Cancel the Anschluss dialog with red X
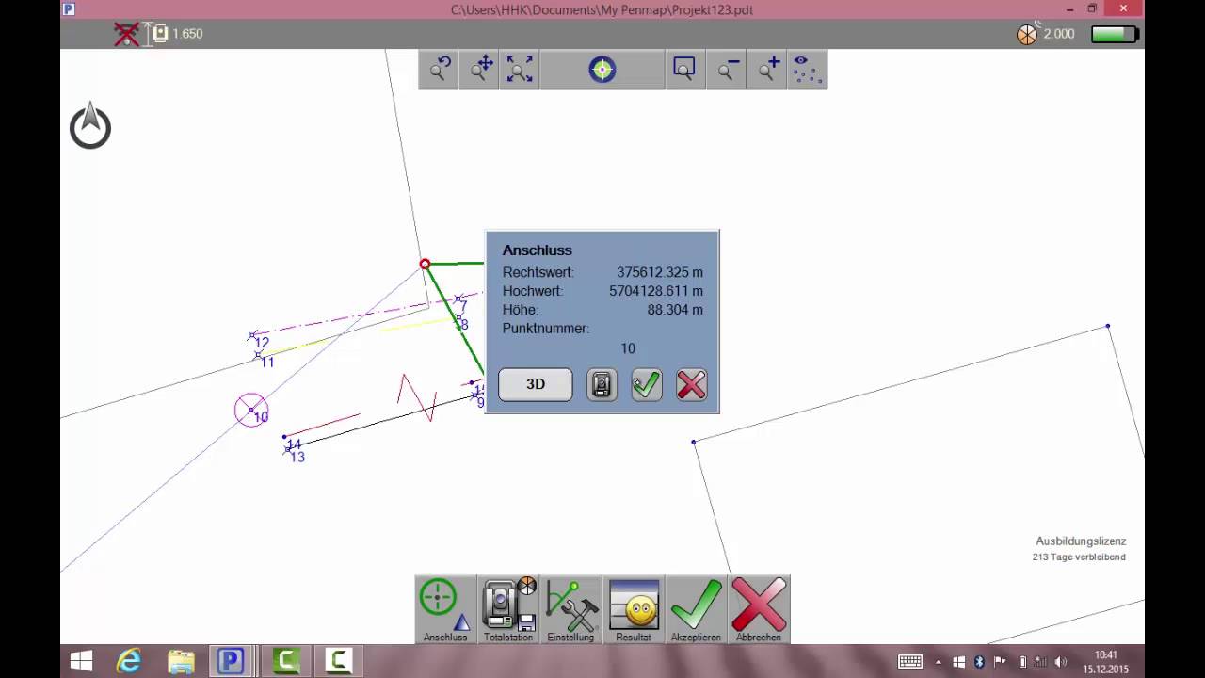The image size is (1205, 678). pos(691,384)
